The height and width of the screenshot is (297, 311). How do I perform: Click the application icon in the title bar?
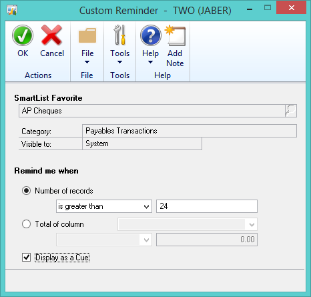pos(12,10)
